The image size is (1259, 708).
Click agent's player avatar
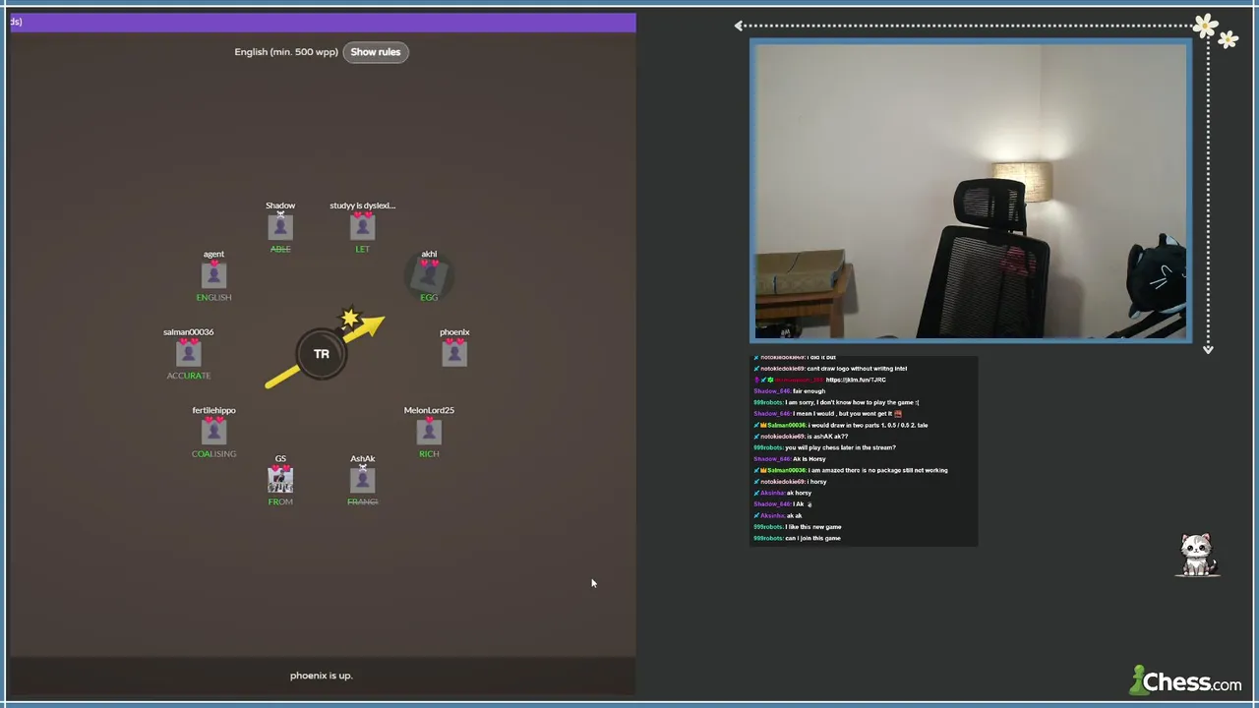click(x=213, y=276)
